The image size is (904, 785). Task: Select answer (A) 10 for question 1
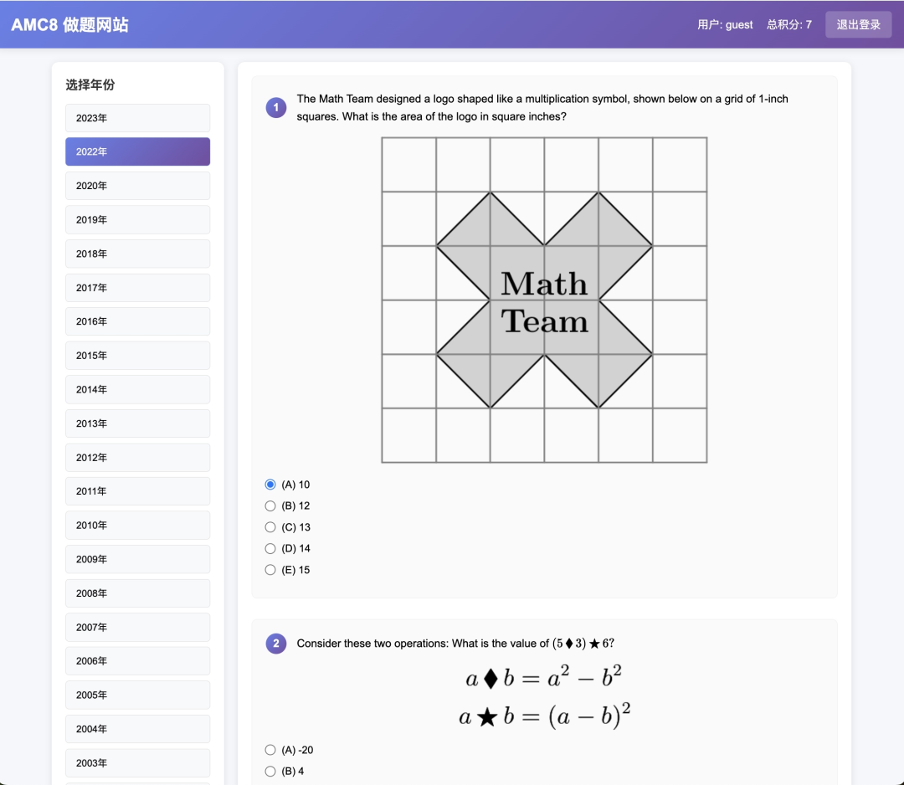pos(270,485)
